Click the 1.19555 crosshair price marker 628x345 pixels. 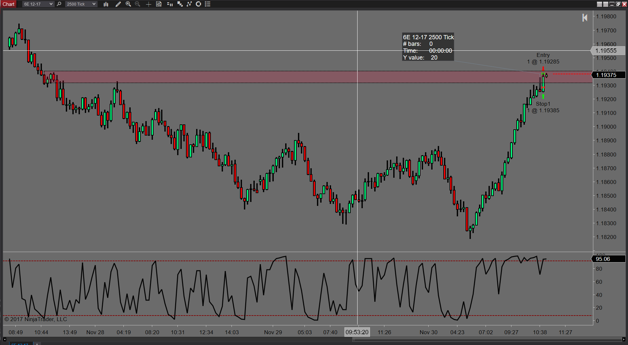tap(608, 51)
